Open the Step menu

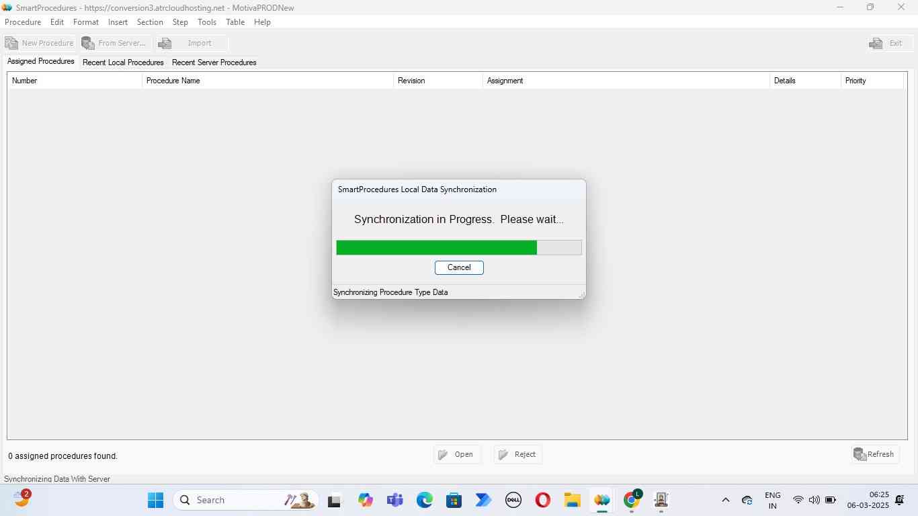180,22
